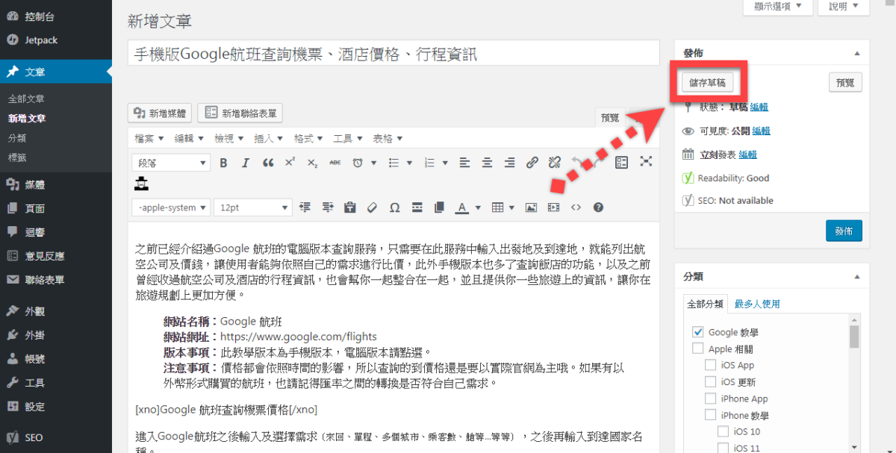This screenshot has height=453, width=896.
Task: Open the 表格 editor menu
Action: tap(388, 139)
